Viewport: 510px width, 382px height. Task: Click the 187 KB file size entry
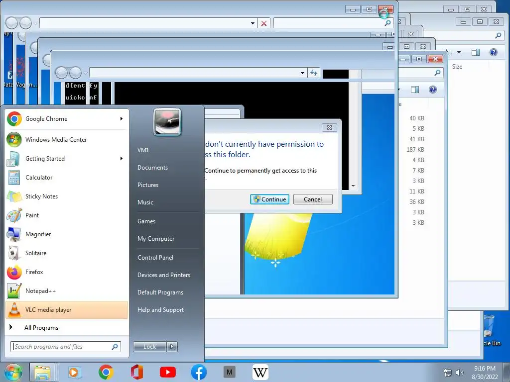pyautogui.click(x=415, y=150)
